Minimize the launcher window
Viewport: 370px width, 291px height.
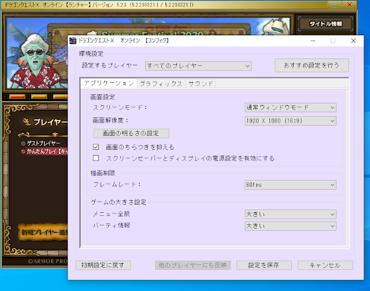tap(334, 5)
